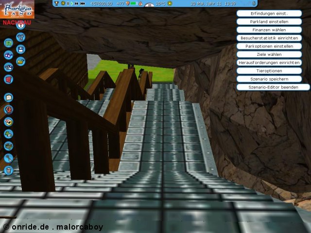Click the small icon at the right end of the top bar
Screen dimensions: 311x233
pyautogui.click(x=254, y=3)
